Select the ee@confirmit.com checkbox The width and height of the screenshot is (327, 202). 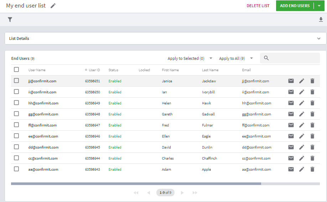[16, 136]
